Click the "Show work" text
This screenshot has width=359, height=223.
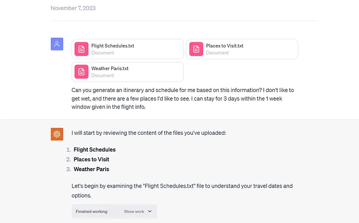tap(134, 212)
